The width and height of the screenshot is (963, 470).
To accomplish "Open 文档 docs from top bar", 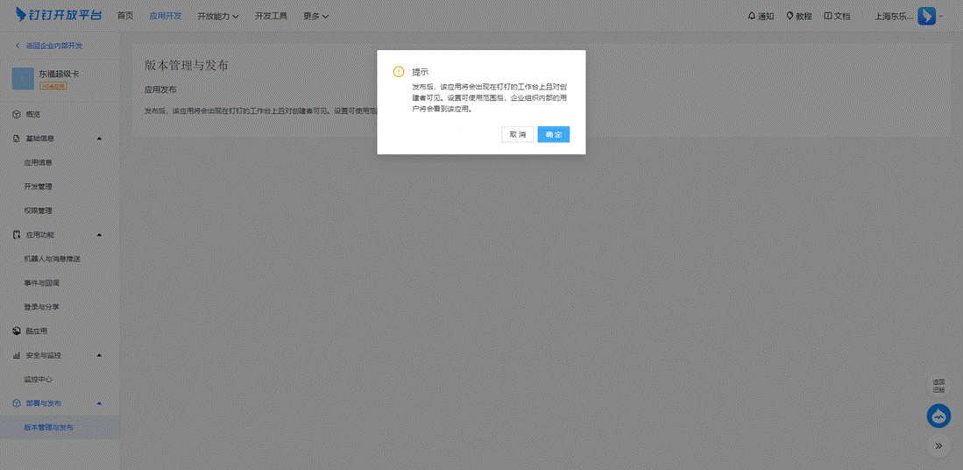I will coord(837,16).
